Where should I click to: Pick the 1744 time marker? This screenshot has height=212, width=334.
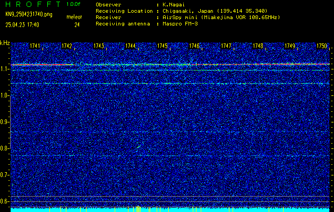point(131,46)
